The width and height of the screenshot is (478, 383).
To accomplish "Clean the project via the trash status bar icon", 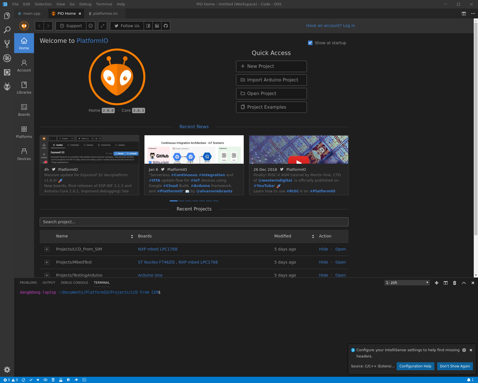I will [x=53, y=380].
